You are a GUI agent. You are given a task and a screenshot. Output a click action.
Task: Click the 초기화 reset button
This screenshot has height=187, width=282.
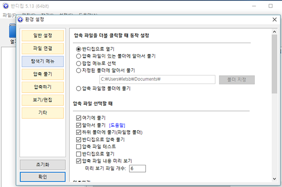[x=43, y=164]
